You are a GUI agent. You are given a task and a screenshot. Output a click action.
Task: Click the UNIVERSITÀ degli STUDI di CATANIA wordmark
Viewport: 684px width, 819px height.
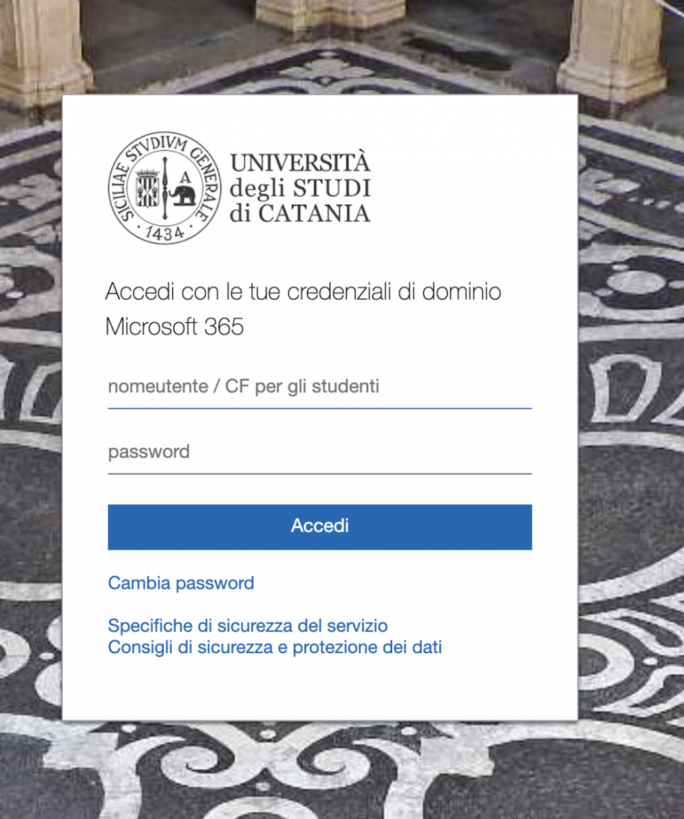300,188
